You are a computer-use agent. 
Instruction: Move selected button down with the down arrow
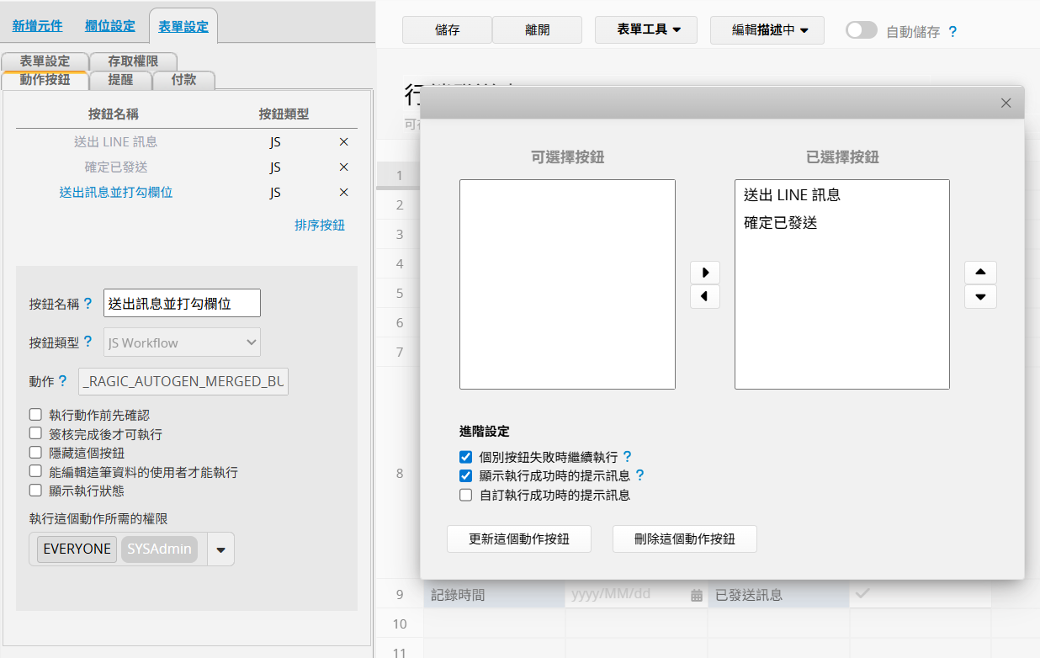coord(980,297)
